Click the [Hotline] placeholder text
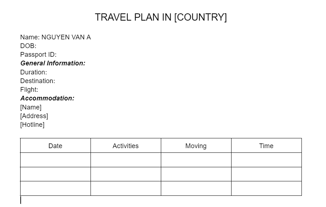 (32, 125)
